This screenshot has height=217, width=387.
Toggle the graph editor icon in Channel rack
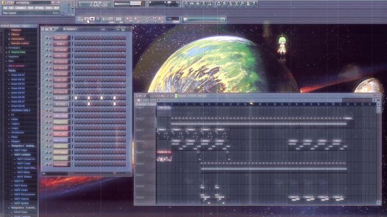pyautogui.click(x=118, y=29)
